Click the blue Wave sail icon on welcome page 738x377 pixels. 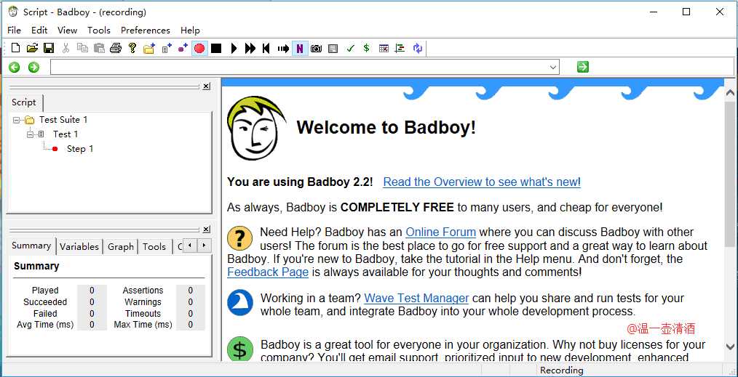(240, 303)
